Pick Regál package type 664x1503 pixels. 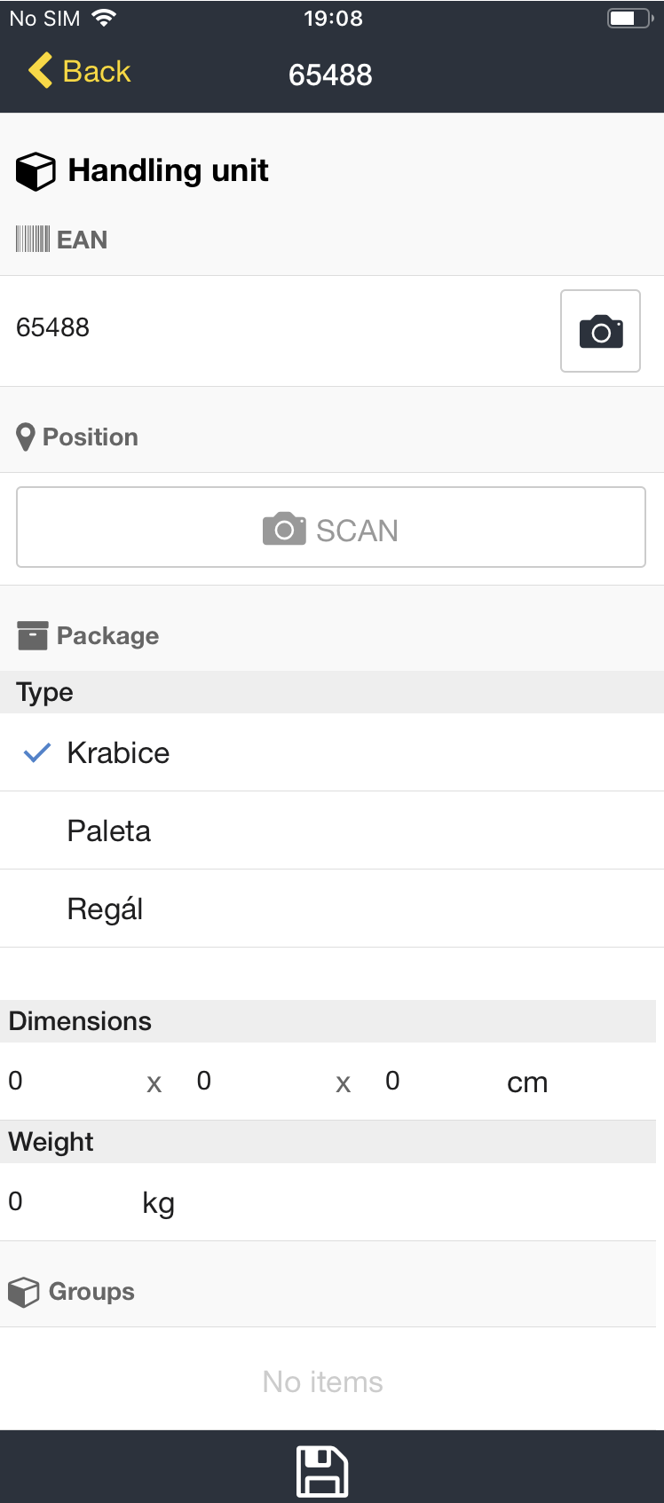[105, 909]
